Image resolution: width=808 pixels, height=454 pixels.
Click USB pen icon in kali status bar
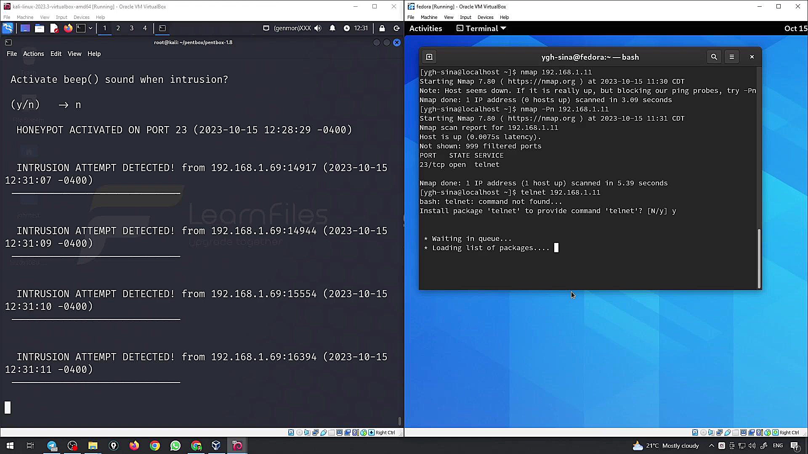[324, 433]
